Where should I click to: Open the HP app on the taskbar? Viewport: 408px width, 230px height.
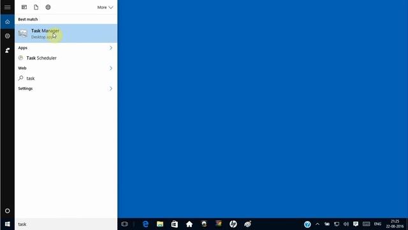point(233,224)
